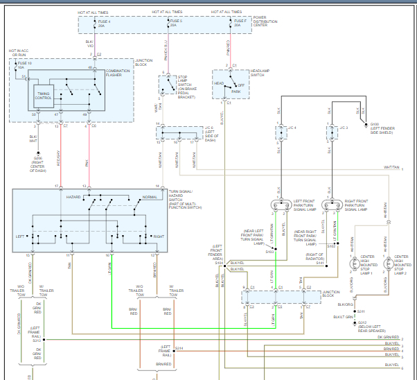Click the Stop Lamp Switch symbol
This screenshot has width=417, height=380.
(168, 85)
